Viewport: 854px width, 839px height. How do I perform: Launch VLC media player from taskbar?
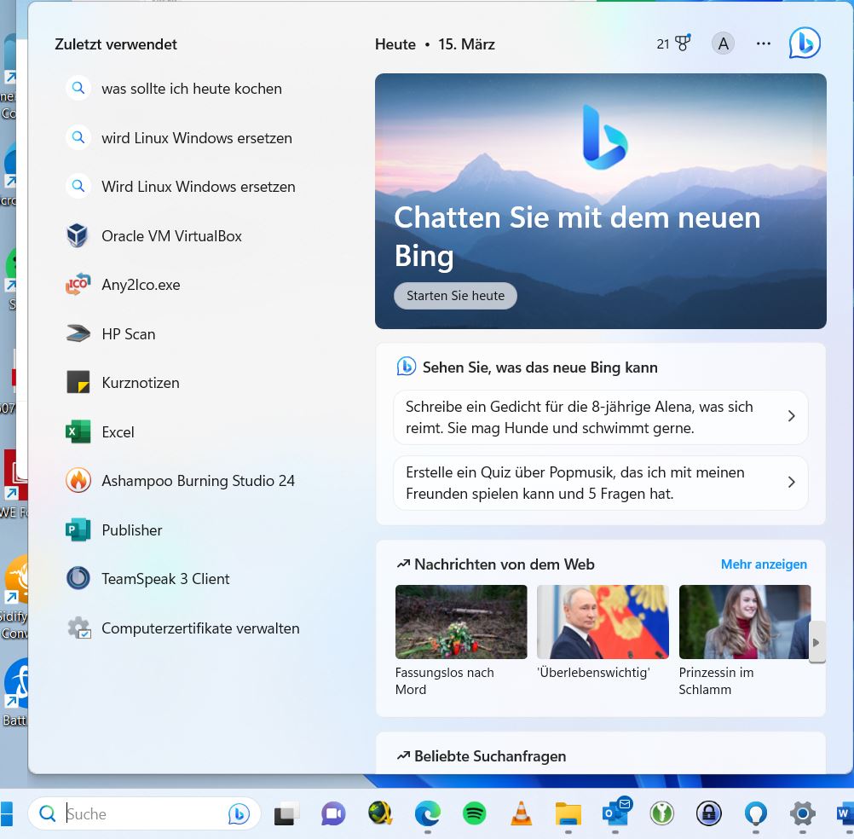pyautogui.click(x=522, y=813)
